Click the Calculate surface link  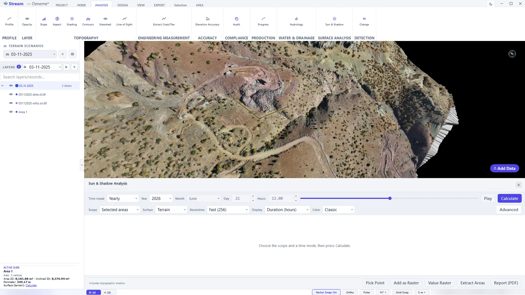point(31,285)
